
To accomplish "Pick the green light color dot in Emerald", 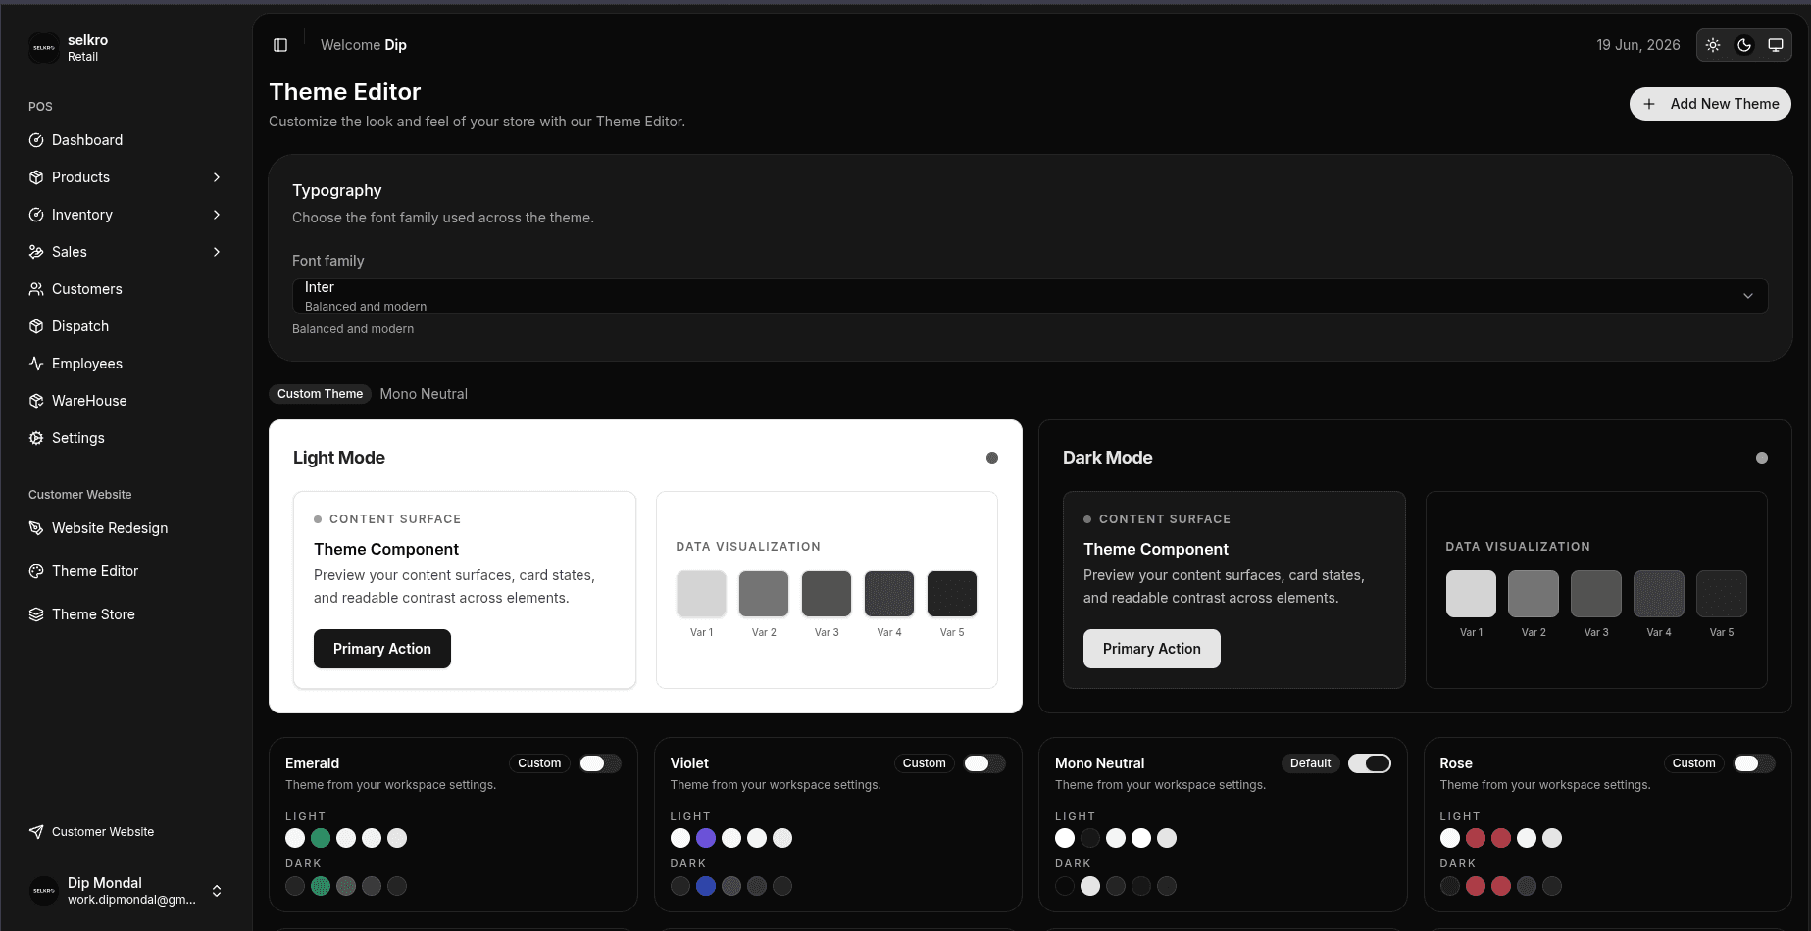I will click(x=321, y=838).
